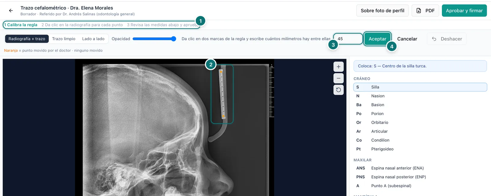Image resolution: width=491 pixels, height=196 pixels.
Task: Select PNS Espina nasal posterior
Action: point(420,177)
